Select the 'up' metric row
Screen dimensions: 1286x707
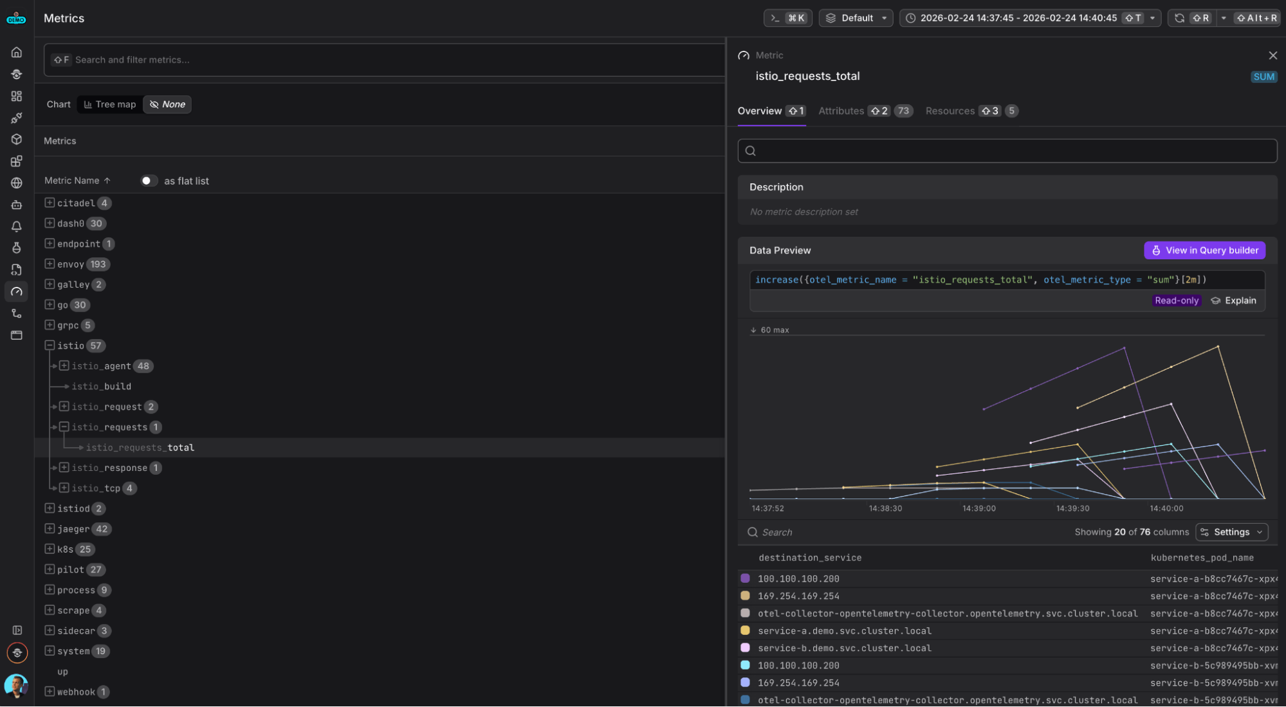pyautogui.click(x=380, y=671)
